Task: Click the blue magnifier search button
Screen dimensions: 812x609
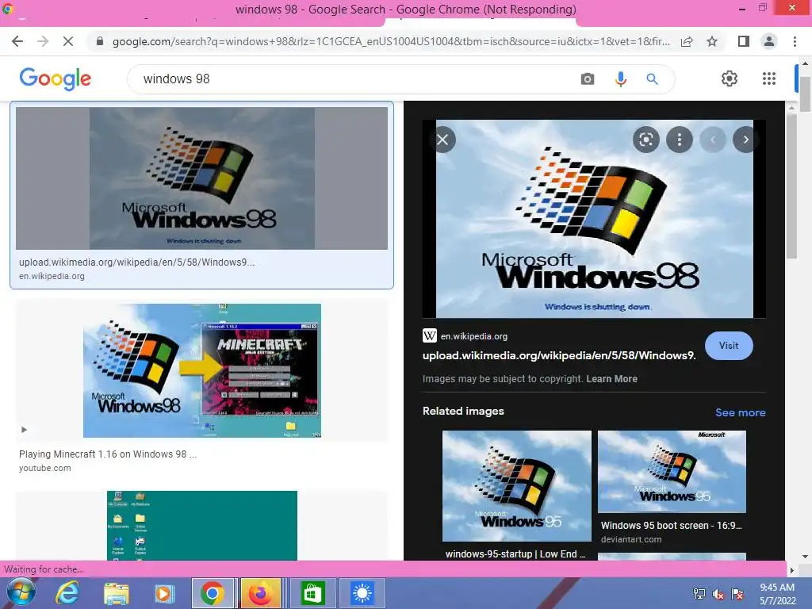Action: point(653,79)
